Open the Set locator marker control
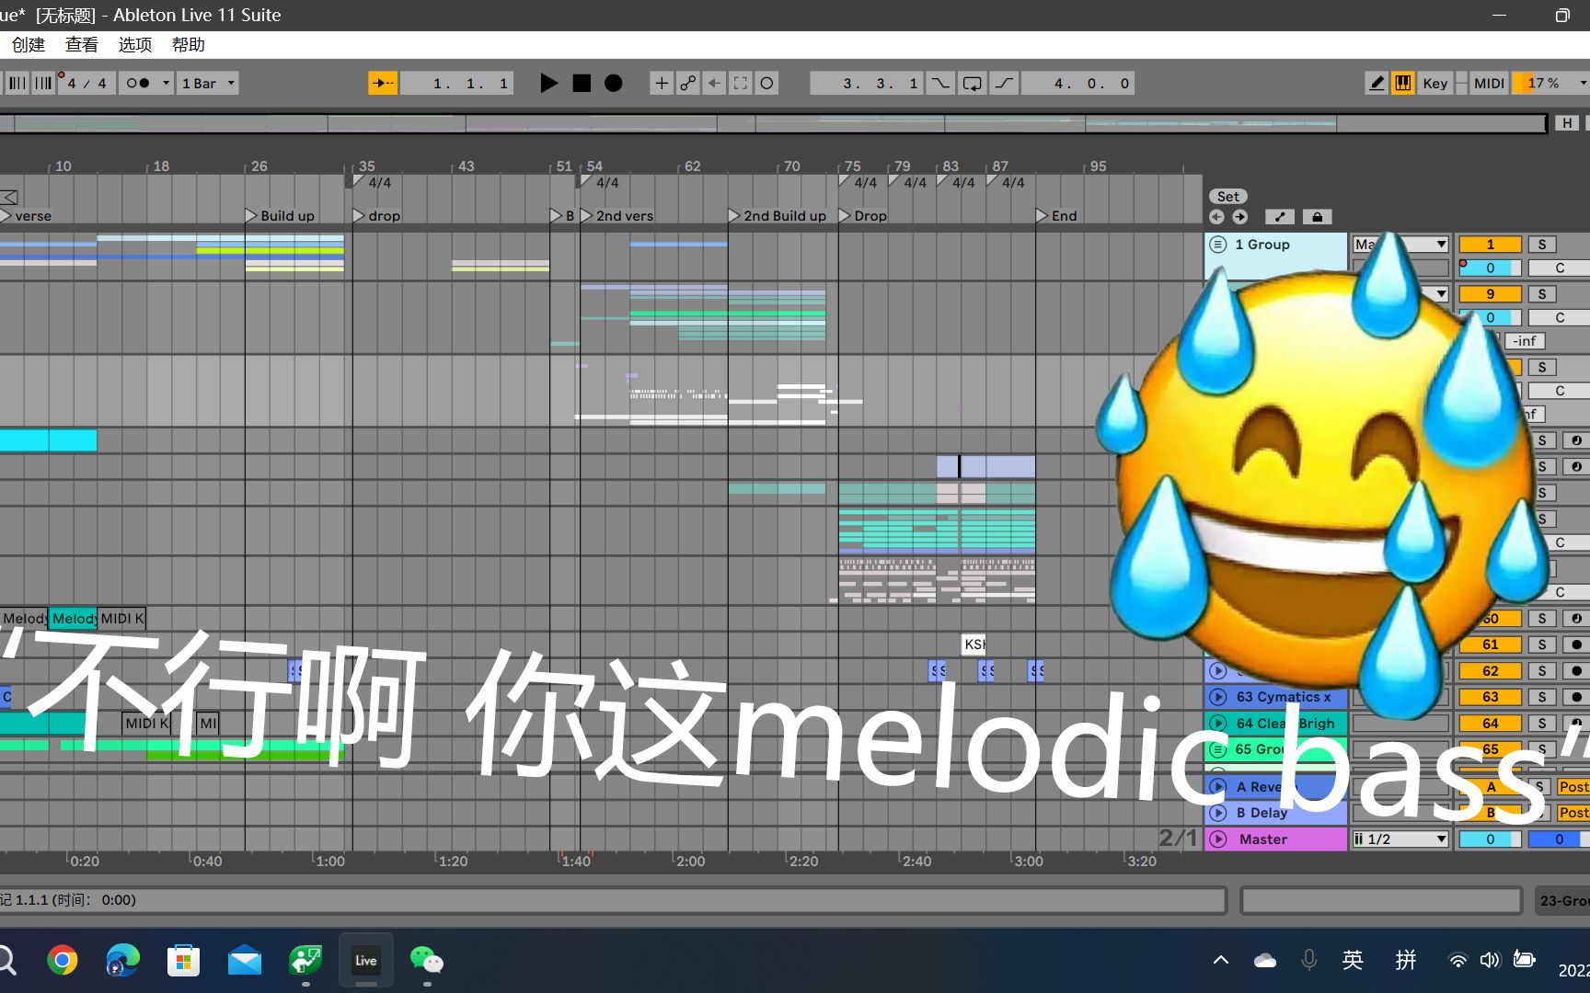 [x=1227, y=196]
